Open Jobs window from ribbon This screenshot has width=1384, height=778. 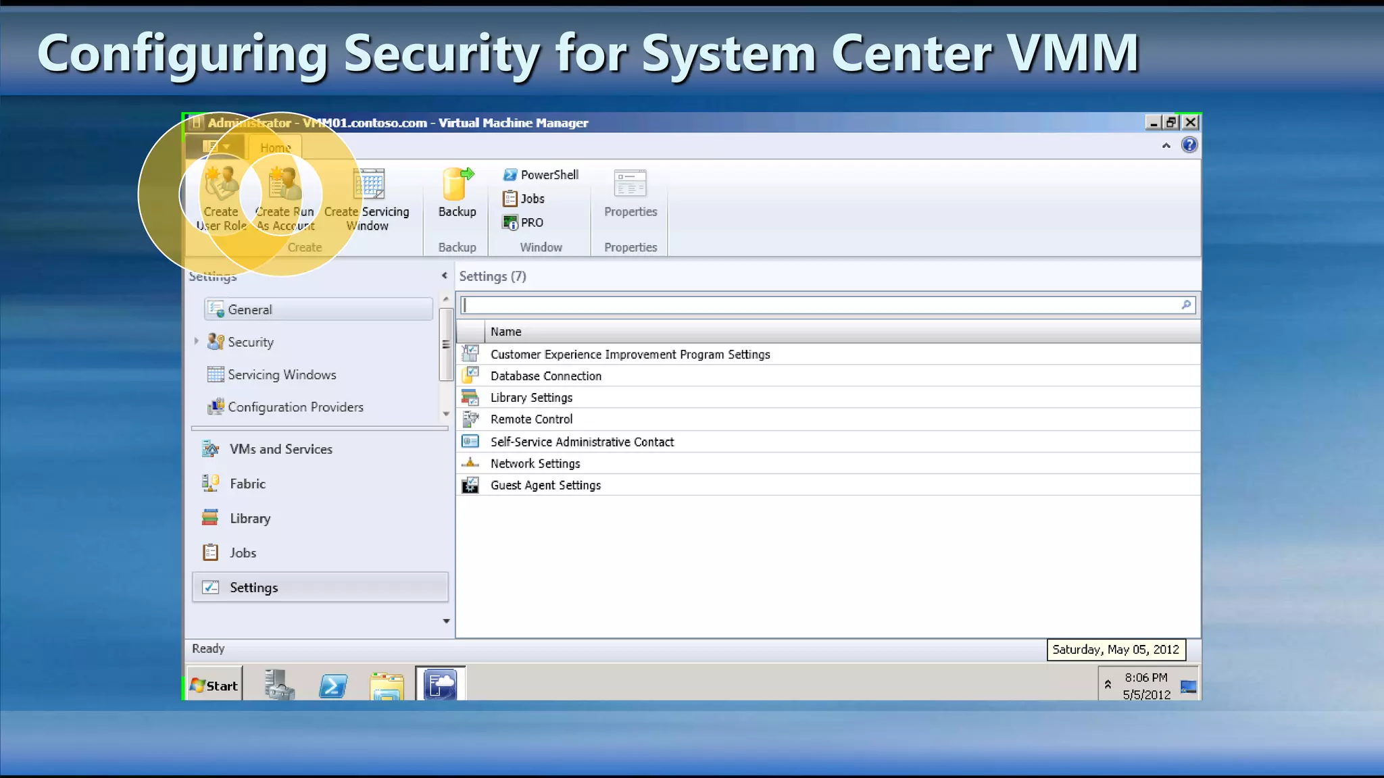(523, 199)
